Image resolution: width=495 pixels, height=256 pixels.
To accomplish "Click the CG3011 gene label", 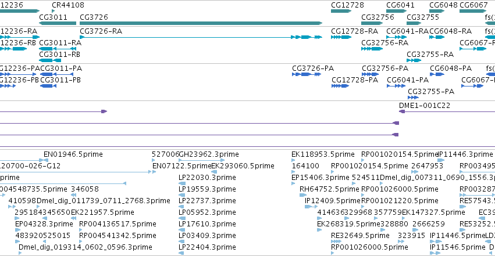I will tap(53, 17).
